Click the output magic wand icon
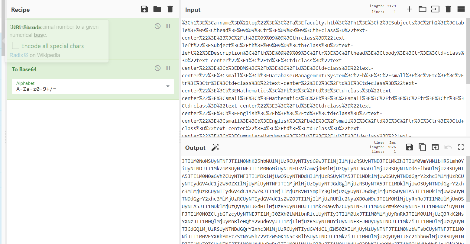Screen dimensions: 470x244 [215, 147]
